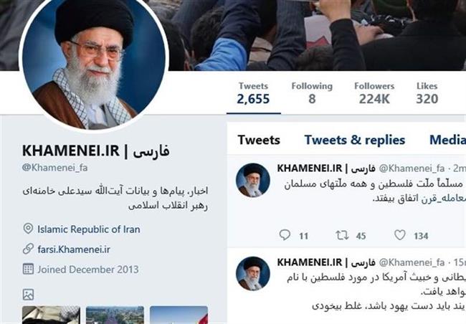Show the 224K Followers list
Image resolution: width=466 pixels, height=324 pixels.
374,93
